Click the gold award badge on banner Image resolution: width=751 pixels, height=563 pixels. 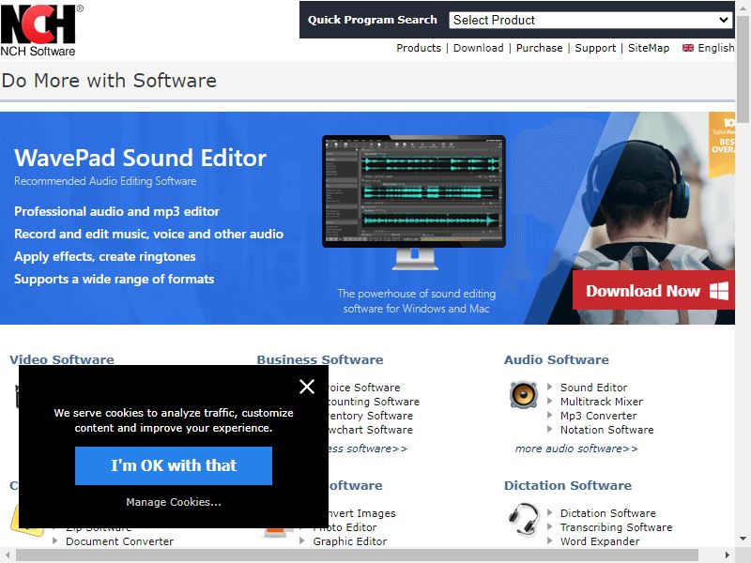tap(722, 144)
